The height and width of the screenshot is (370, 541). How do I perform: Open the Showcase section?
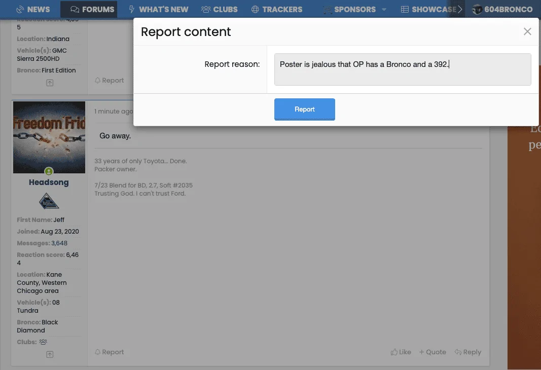coord(428,9)
